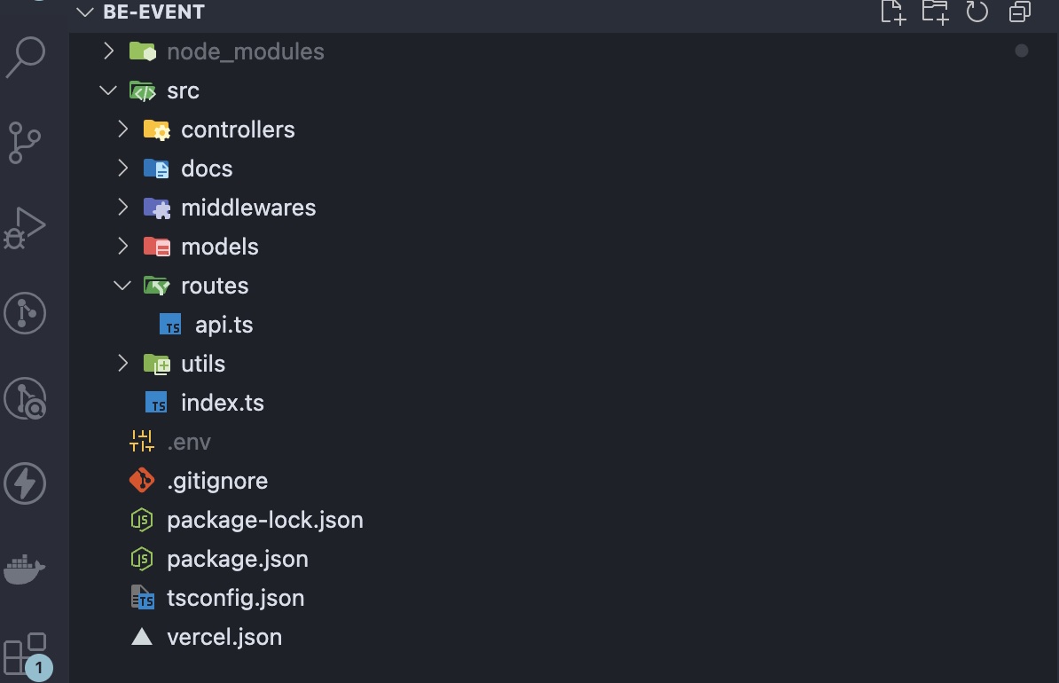This screenshot has width=1059, height=683.
Task: Open the vercel.json file
Action: [x=224, y=636]
